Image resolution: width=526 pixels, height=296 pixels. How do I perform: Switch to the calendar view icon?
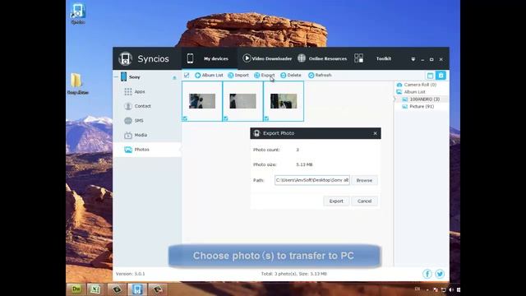[430, 76]
